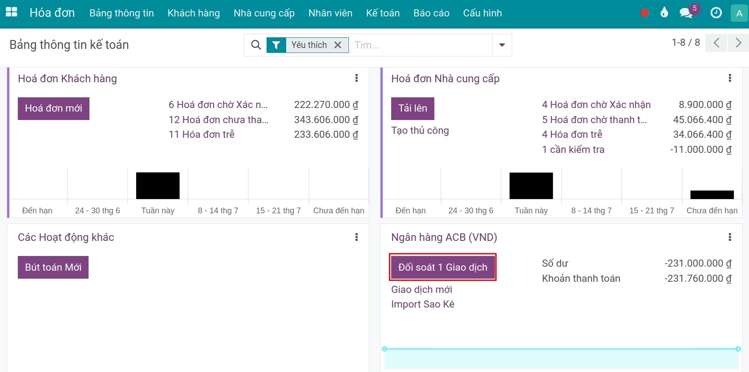Click the funnel filter icon

point(276,45)
